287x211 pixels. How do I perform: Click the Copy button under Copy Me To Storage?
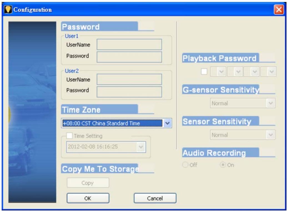coord(88,183)
